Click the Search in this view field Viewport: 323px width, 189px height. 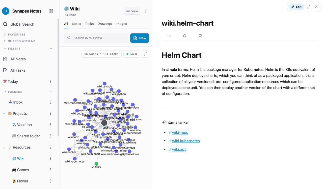pos(96,38)
